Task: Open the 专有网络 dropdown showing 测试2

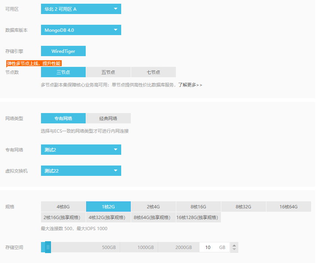Action: tap(81, 150)
